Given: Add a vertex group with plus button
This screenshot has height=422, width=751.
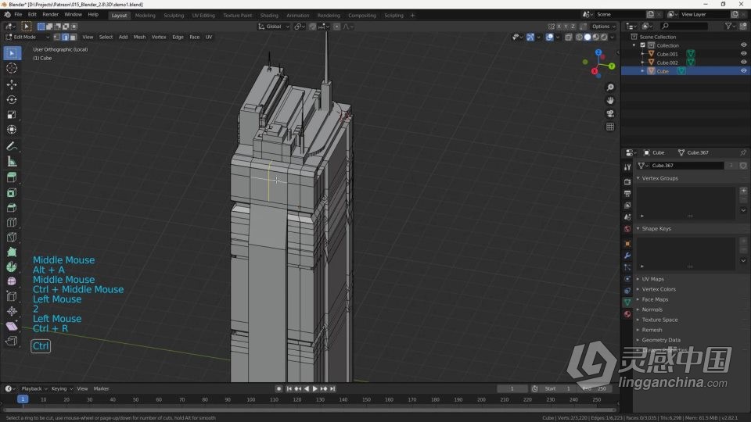Looking at the screenshot, I should (743, 191).
